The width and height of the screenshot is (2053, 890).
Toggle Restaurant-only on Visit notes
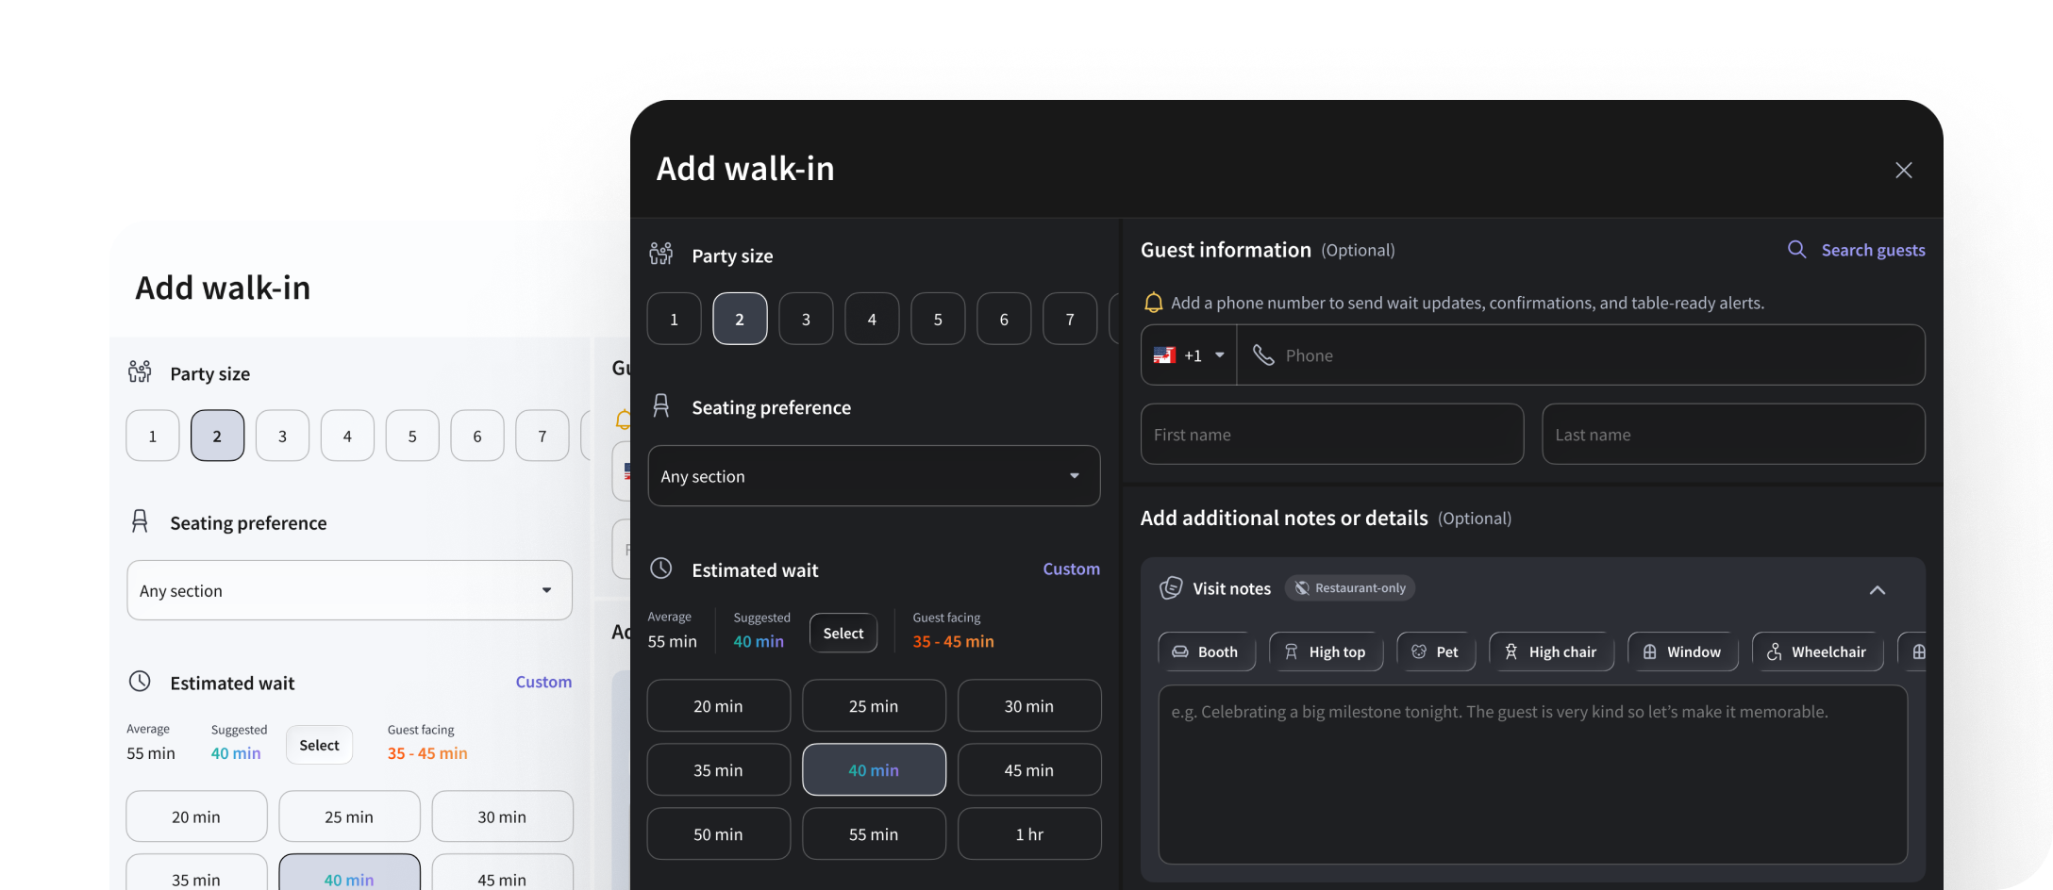pos(1349,587)
